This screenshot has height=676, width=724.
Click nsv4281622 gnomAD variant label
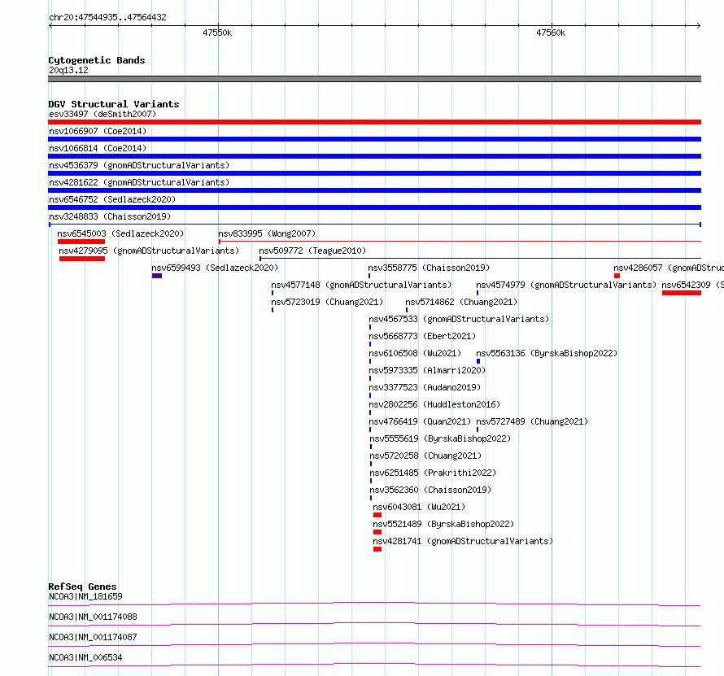[139, 182]
